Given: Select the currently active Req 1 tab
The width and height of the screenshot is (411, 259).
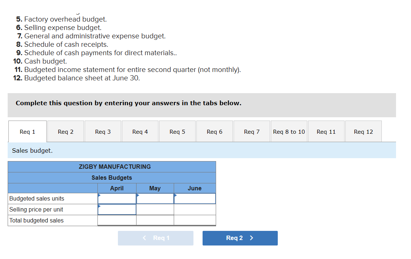Looking at the screenshot, I should (27, 131).
